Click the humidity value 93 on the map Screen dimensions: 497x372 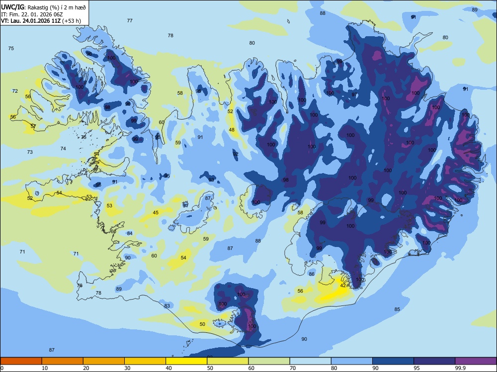point(211,180)
